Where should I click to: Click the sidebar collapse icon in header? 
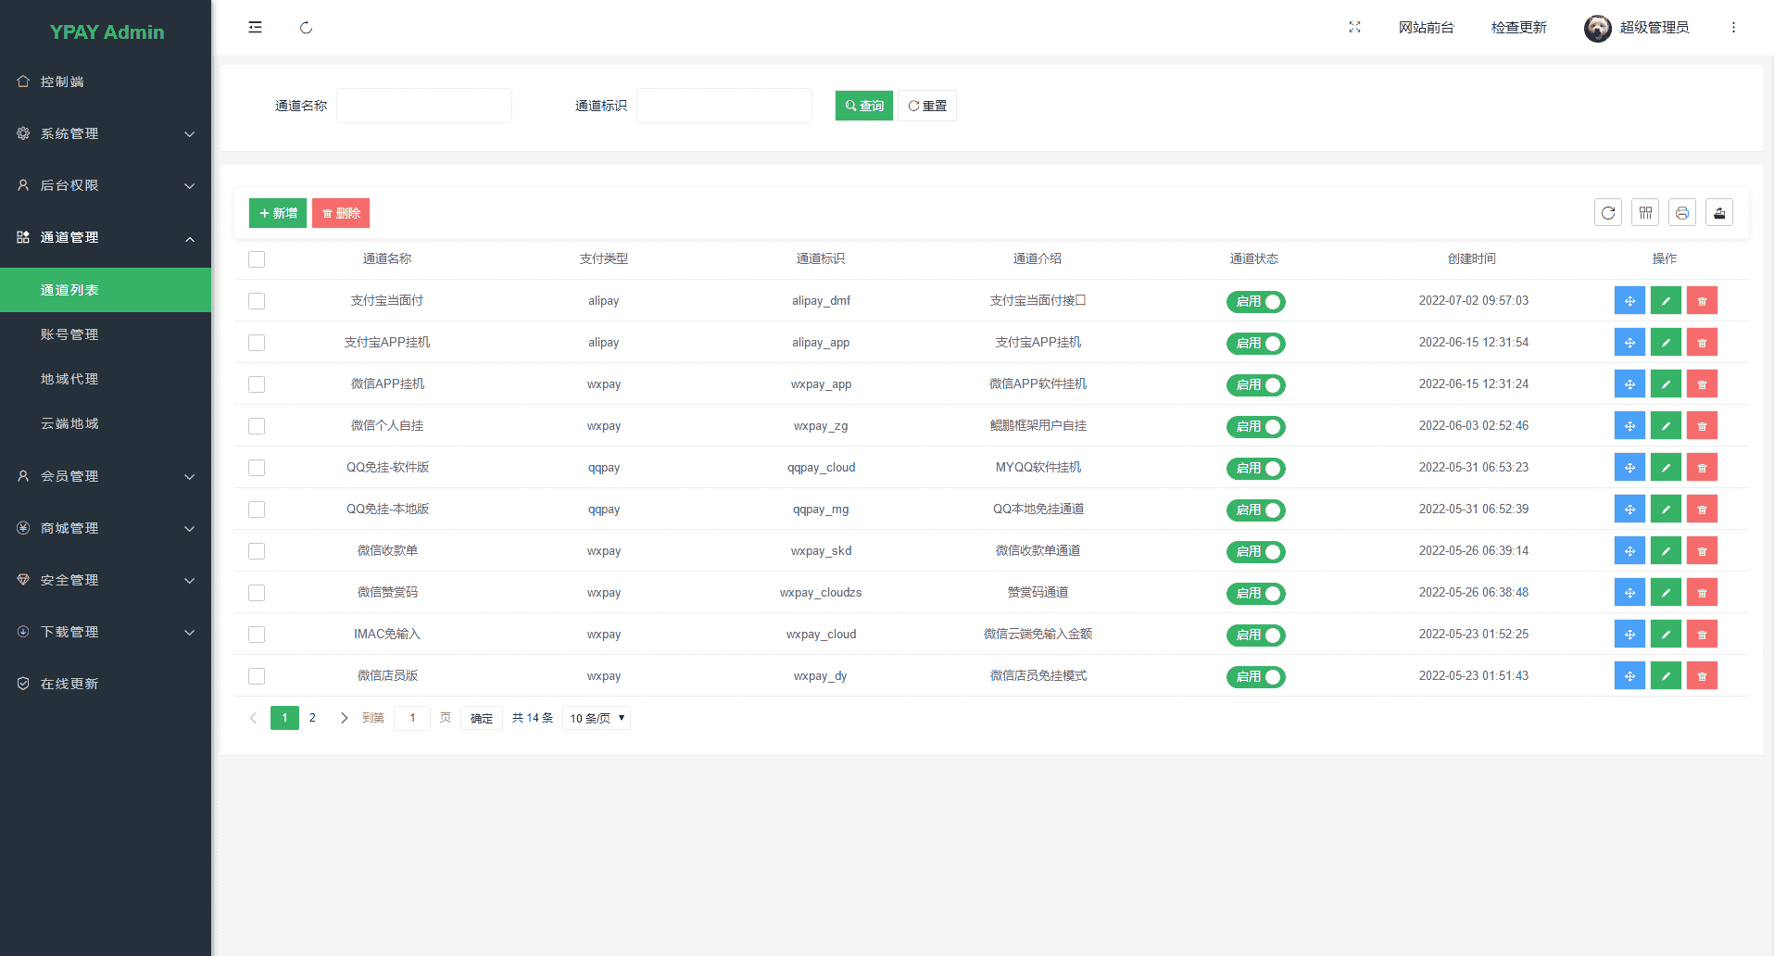coord(255,28)
